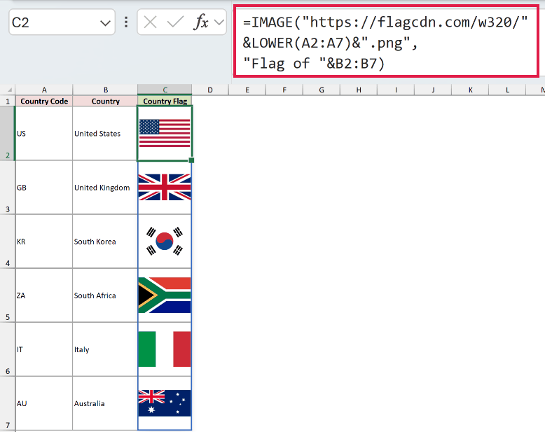Viewport: 545px width, 432px height.
Task: Select column J header
Action: point(433,90)
